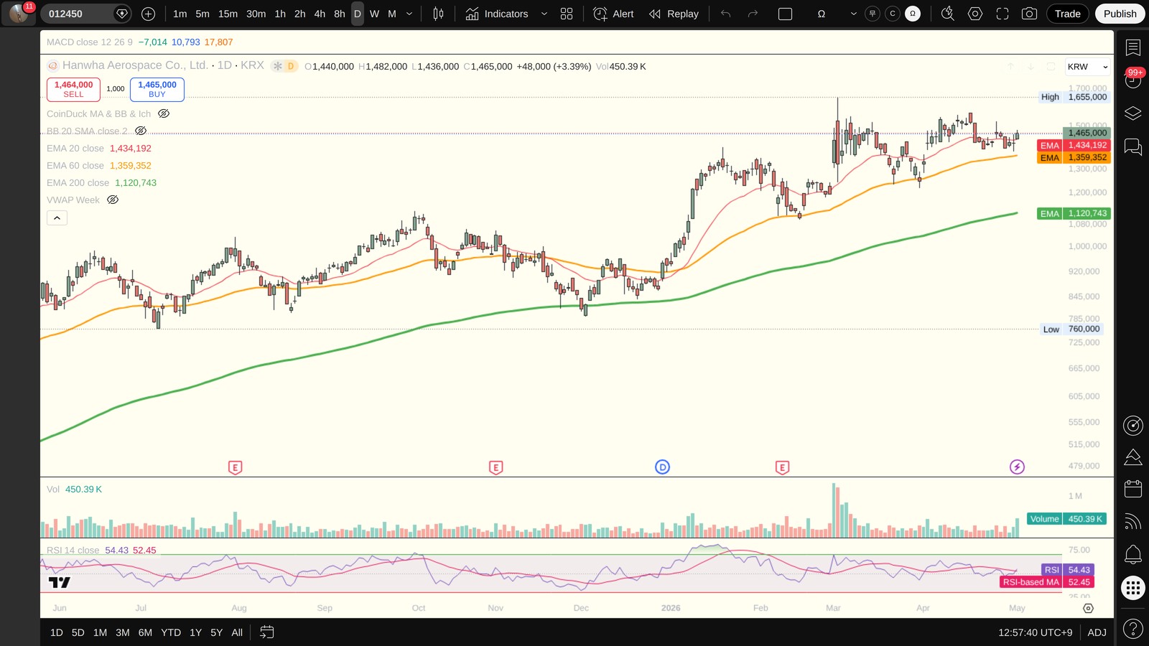Open the target screener icon in sidebar
The height and width of the screenshot is (646, 1149).
[1133, 426]
